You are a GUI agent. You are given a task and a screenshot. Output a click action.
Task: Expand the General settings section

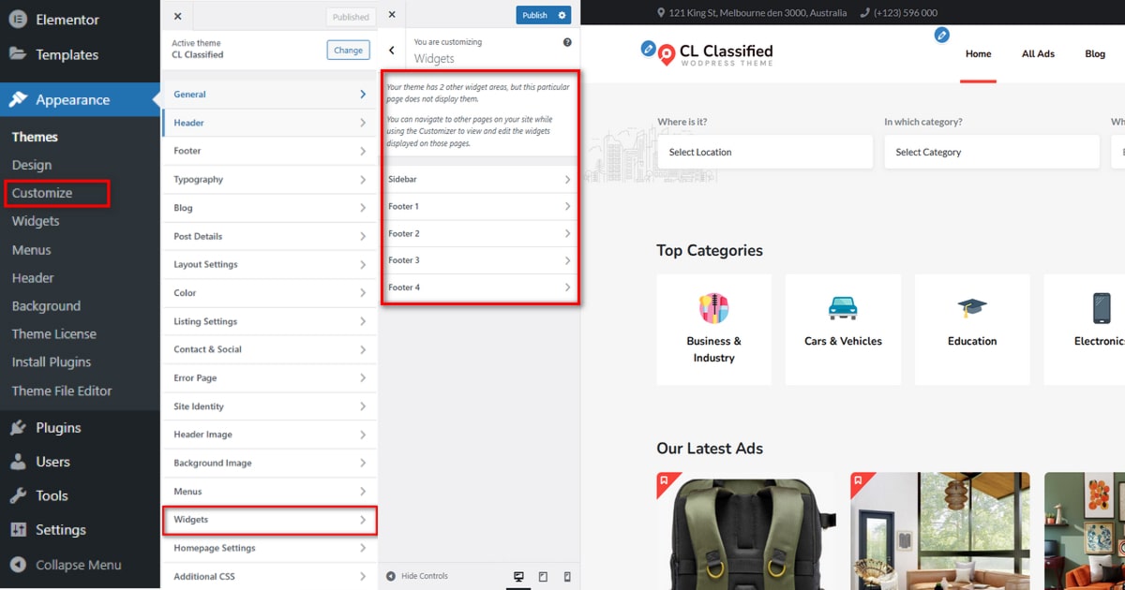coord(270,95)
